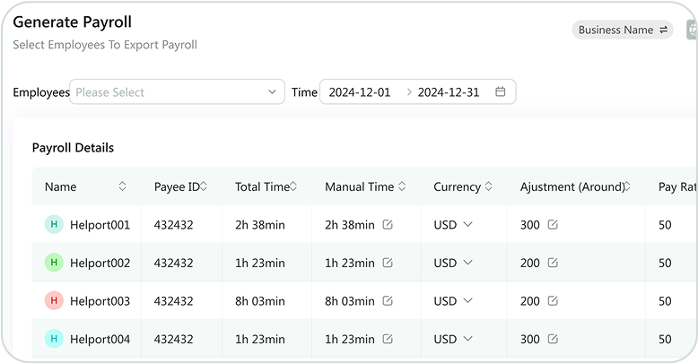Edit manual time for Helport003
Image resolution: width=698 pixels, height=363 pixels.
pyautogui.click(x=388, y=301)
